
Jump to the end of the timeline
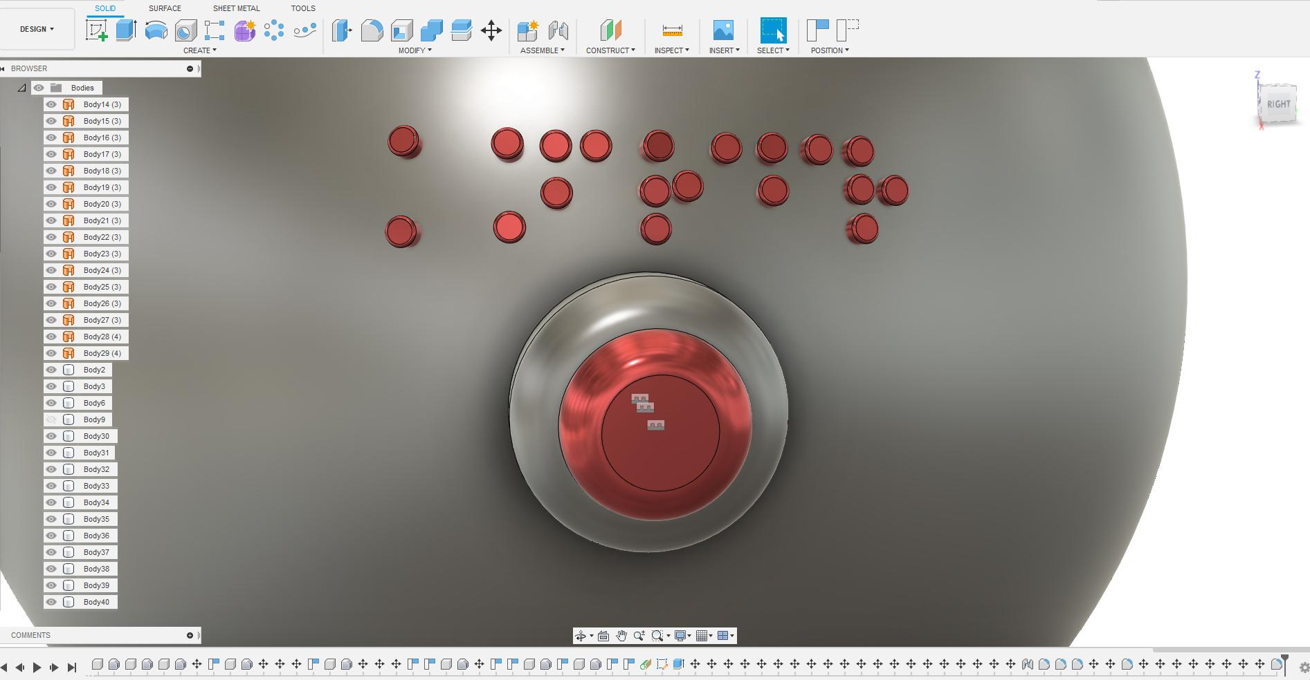click(x=71, y=668)
